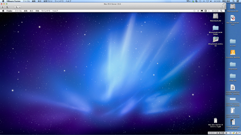Open the guest Finder 移動 menu
Image resolution: width=241 pixels, height=135 pixels.
click(x=37, y=11)
